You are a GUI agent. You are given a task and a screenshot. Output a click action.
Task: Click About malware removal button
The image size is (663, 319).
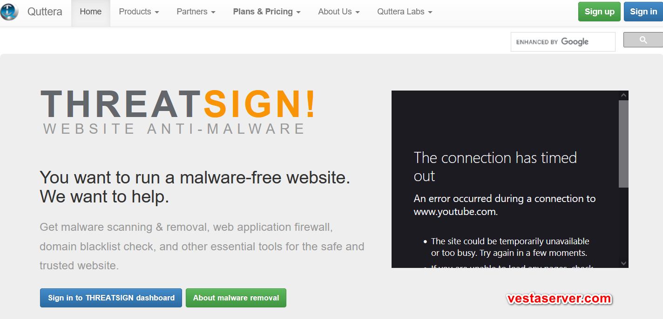click(x=236, y=298)
